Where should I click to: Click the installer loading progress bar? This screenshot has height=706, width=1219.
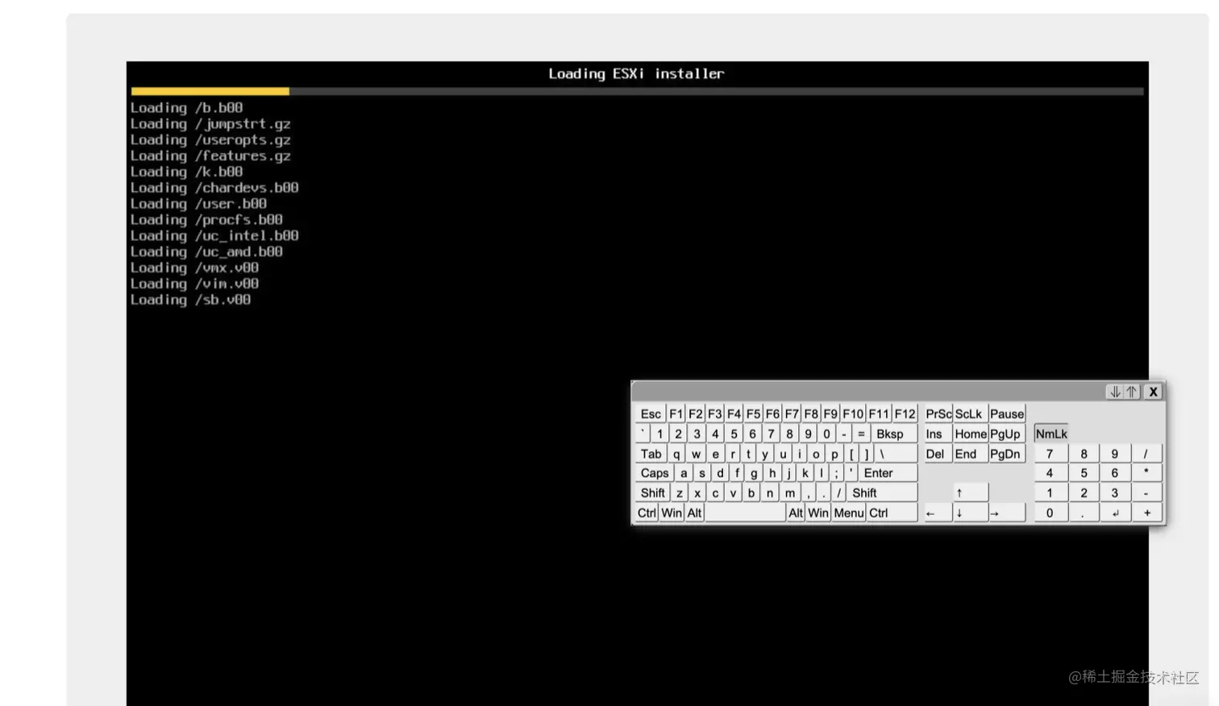coord(637,91)
